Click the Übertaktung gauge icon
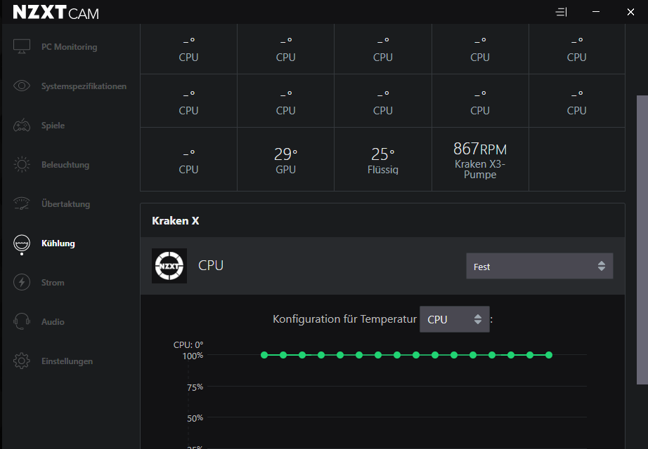 22,203
